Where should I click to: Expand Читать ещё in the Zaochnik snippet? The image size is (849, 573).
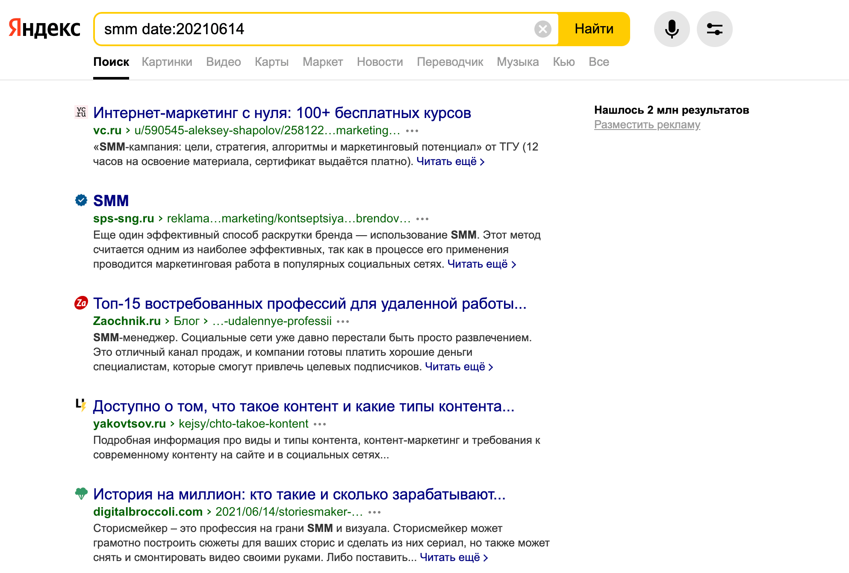click(x=459, y=367)
